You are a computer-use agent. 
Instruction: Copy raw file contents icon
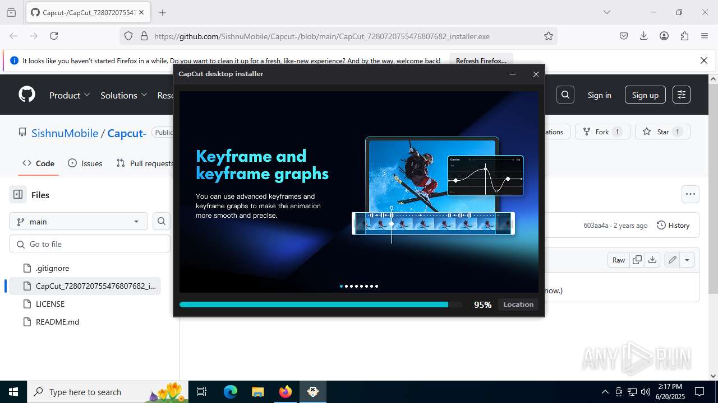coord(637,260)
